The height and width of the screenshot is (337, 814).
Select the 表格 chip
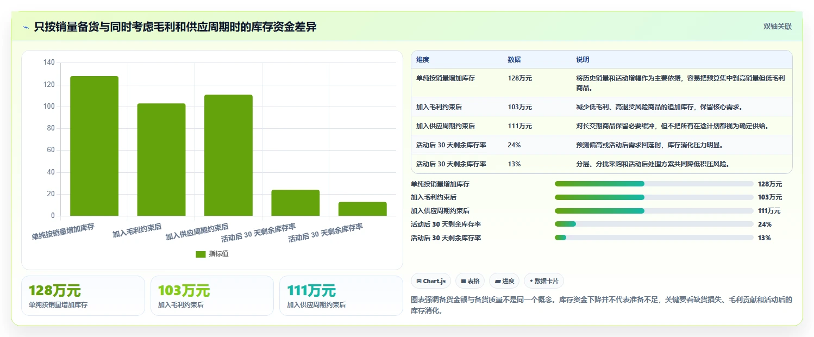click(470, 281)
